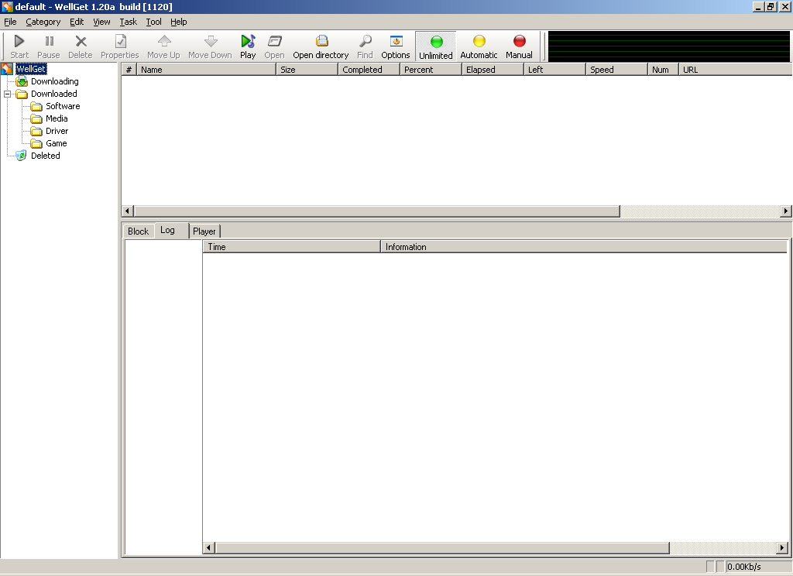Select the Game folder
Image resolution: width=793 pixels, height=576 pixels.
[x=56, y=143]
